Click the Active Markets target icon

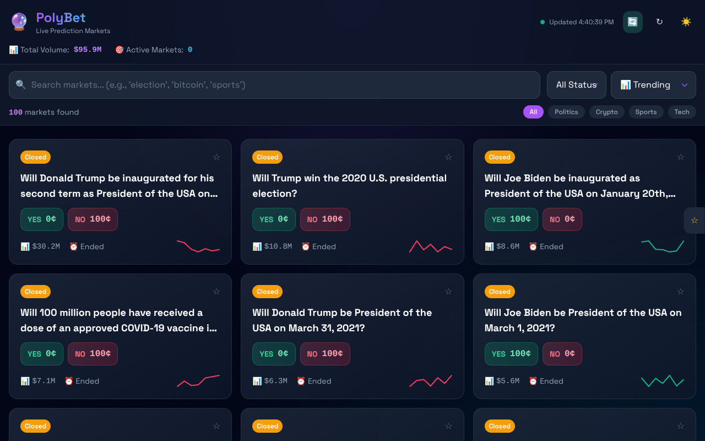click(x=120, y=50)
